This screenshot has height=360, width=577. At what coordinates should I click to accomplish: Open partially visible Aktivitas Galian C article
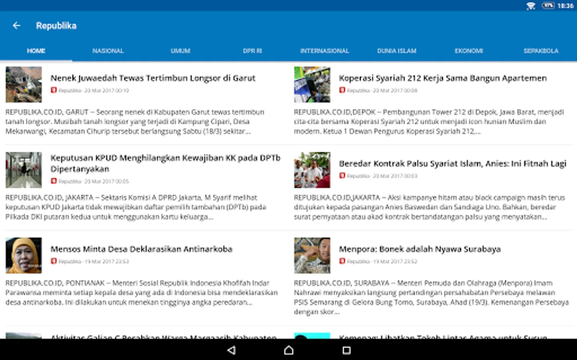pyautogui.click(x=163, y=336)
